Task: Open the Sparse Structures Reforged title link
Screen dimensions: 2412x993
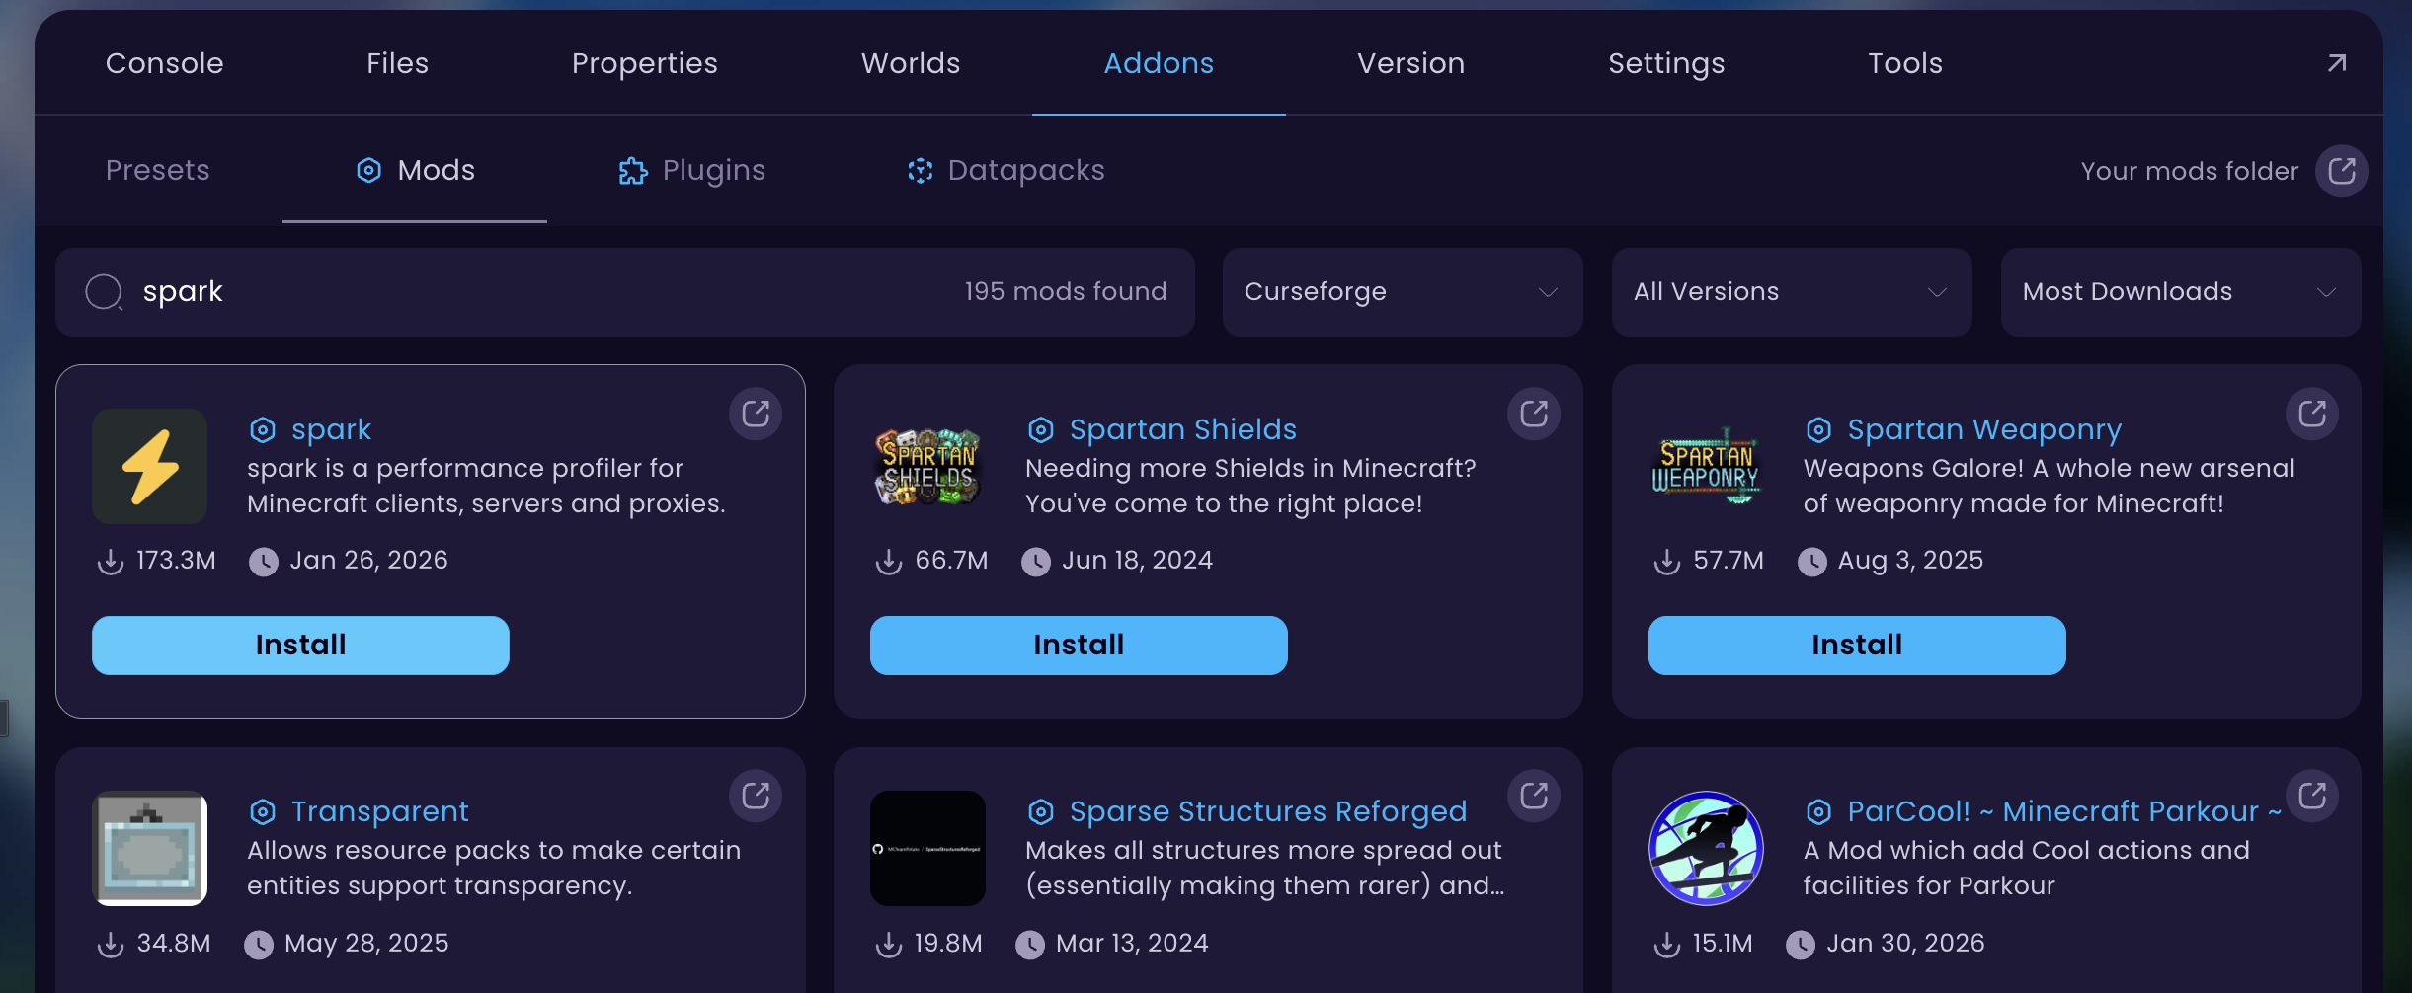Action: (x=1268, y=811)
